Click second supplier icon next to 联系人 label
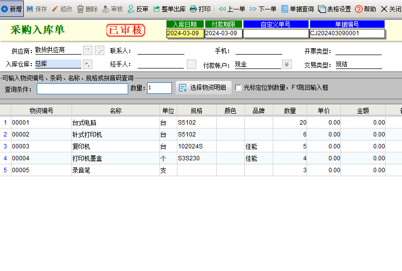The height and width of the screenshot is (271, 402). (99, 51)
